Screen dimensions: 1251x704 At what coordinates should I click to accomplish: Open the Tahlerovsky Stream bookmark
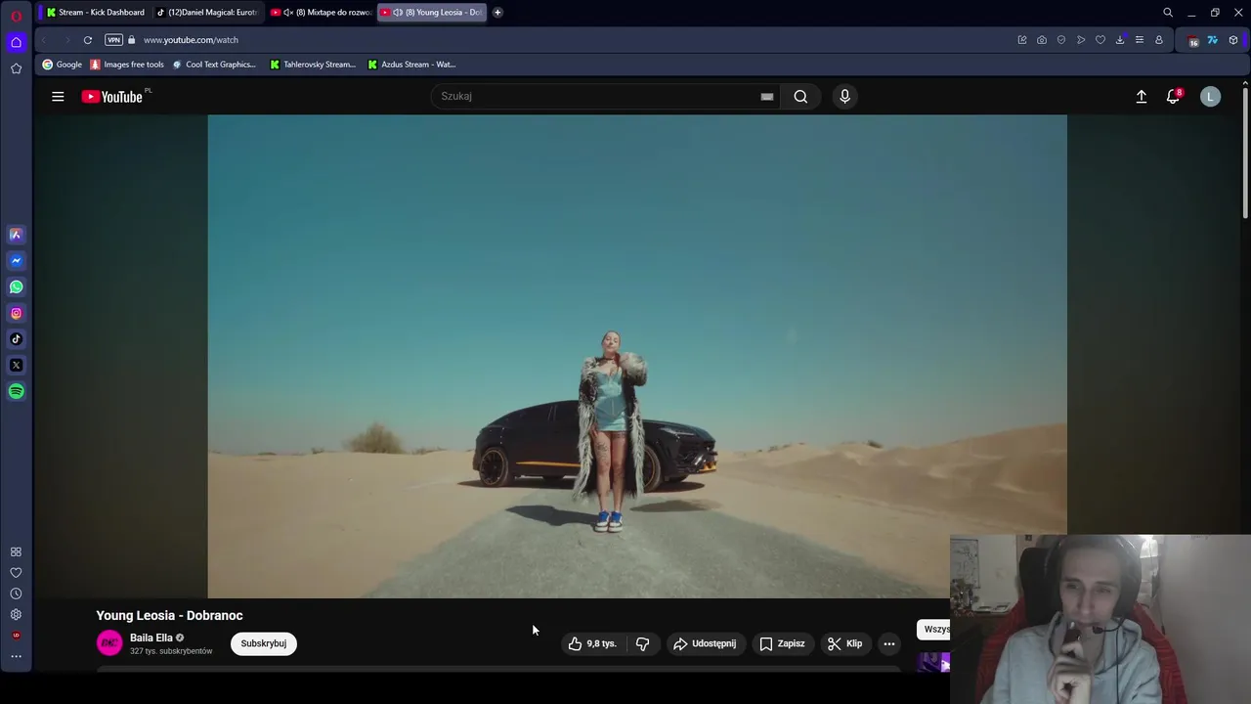(313, 65)
